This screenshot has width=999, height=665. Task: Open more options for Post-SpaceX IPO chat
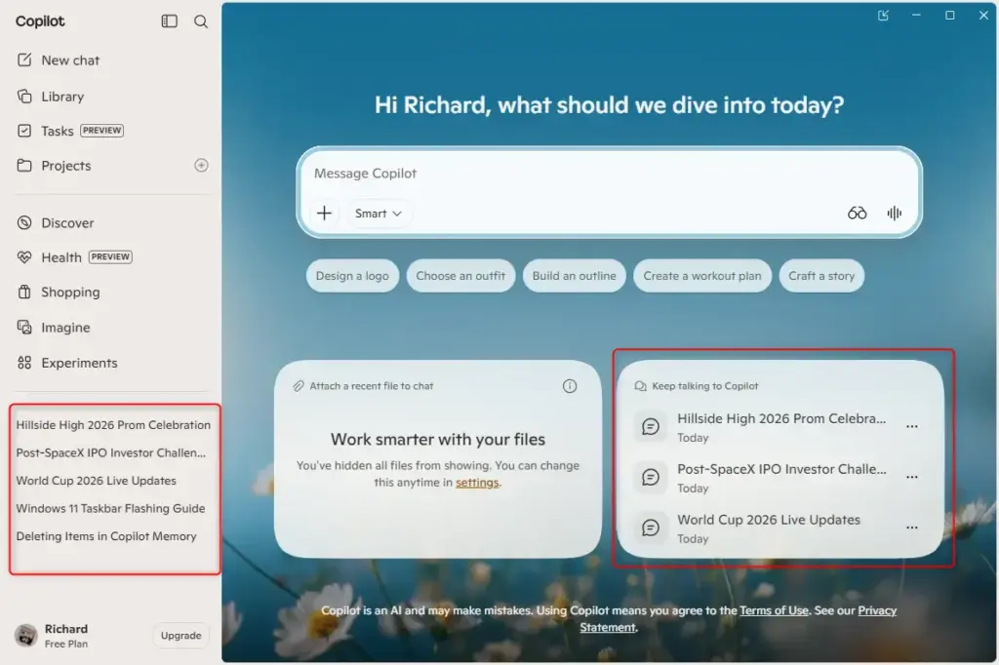click(912, 477)
